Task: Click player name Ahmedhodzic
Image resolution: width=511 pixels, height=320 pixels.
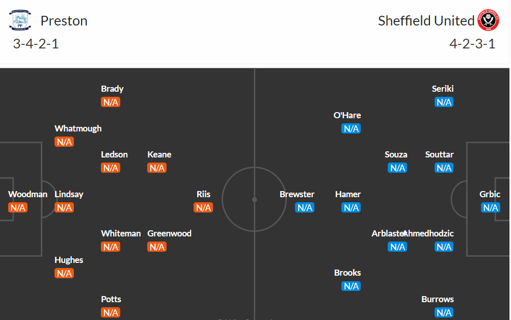Action: 429,233
